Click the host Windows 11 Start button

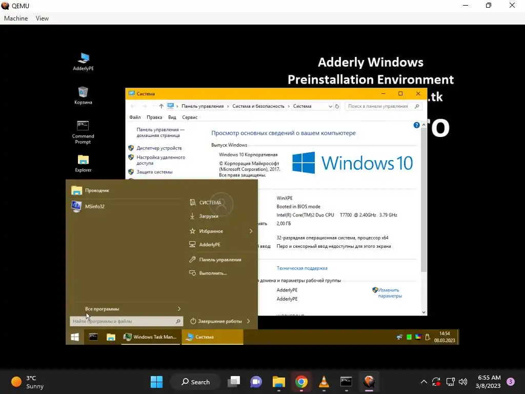click(156, 382)
